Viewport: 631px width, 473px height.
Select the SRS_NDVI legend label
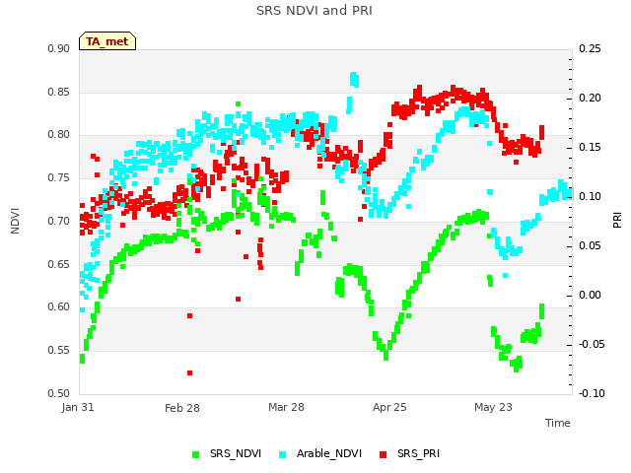tap(236, 453)
